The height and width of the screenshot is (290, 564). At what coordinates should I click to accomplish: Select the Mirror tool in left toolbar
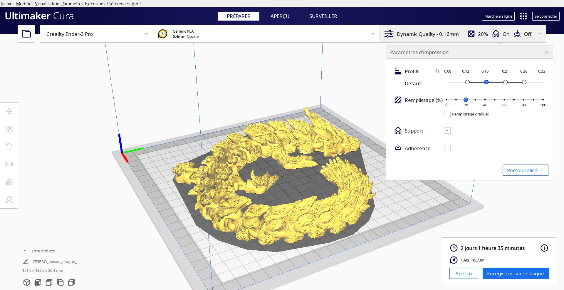point(9,164)
